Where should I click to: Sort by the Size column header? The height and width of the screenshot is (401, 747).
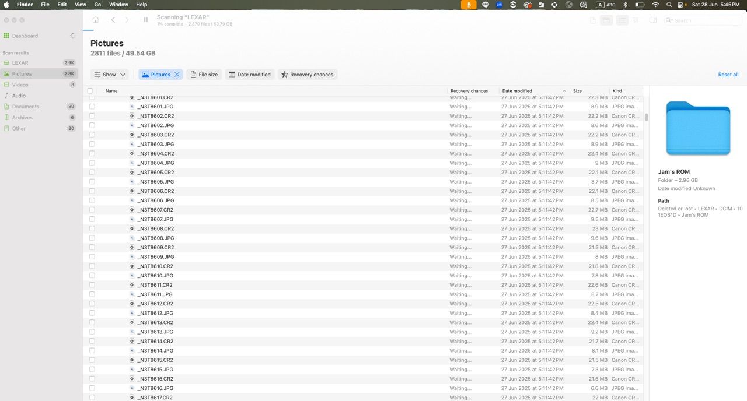589,91
